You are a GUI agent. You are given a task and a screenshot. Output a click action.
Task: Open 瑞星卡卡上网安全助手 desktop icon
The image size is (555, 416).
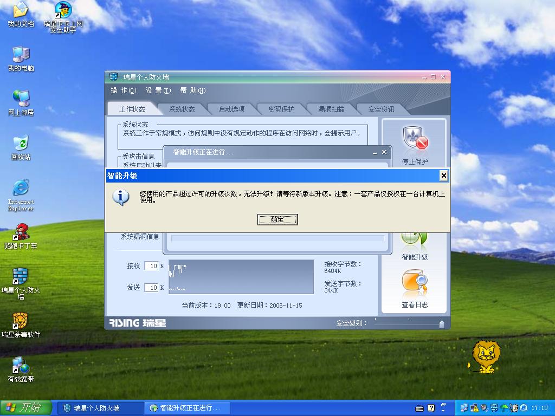(63, 17)
